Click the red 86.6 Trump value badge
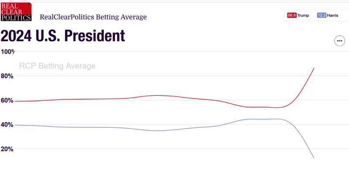Image resolution: width=349 pixels, height=169 pixels. (x=292, y=16)
